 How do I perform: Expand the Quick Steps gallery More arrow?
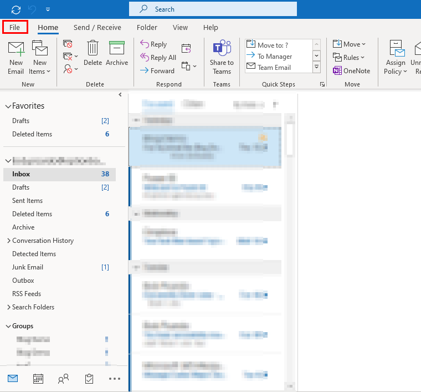pos(317,67)
